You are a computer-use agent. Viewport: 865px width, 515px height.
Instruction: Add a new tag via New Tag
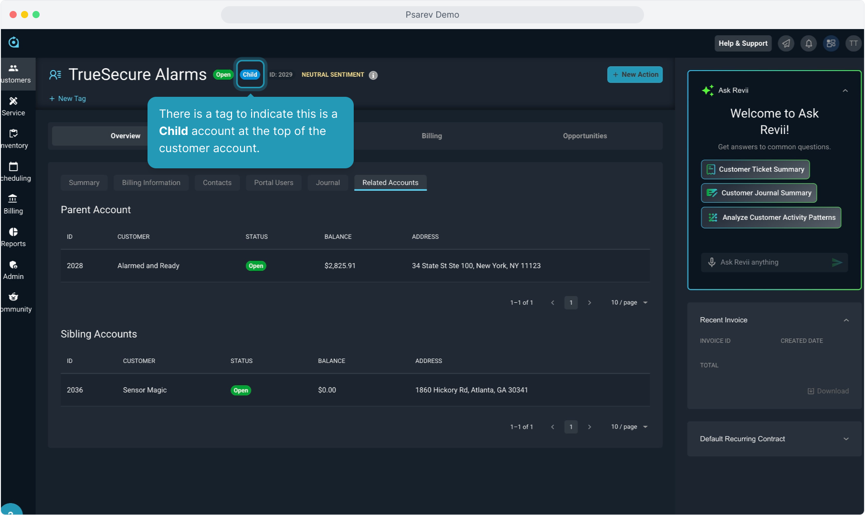point(67,99)
